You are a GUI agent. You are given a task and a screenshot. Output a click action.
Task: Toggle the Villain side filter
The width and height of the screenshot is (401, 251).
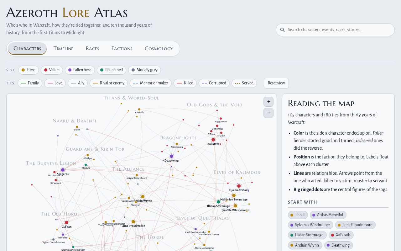[x=52, y=70]
